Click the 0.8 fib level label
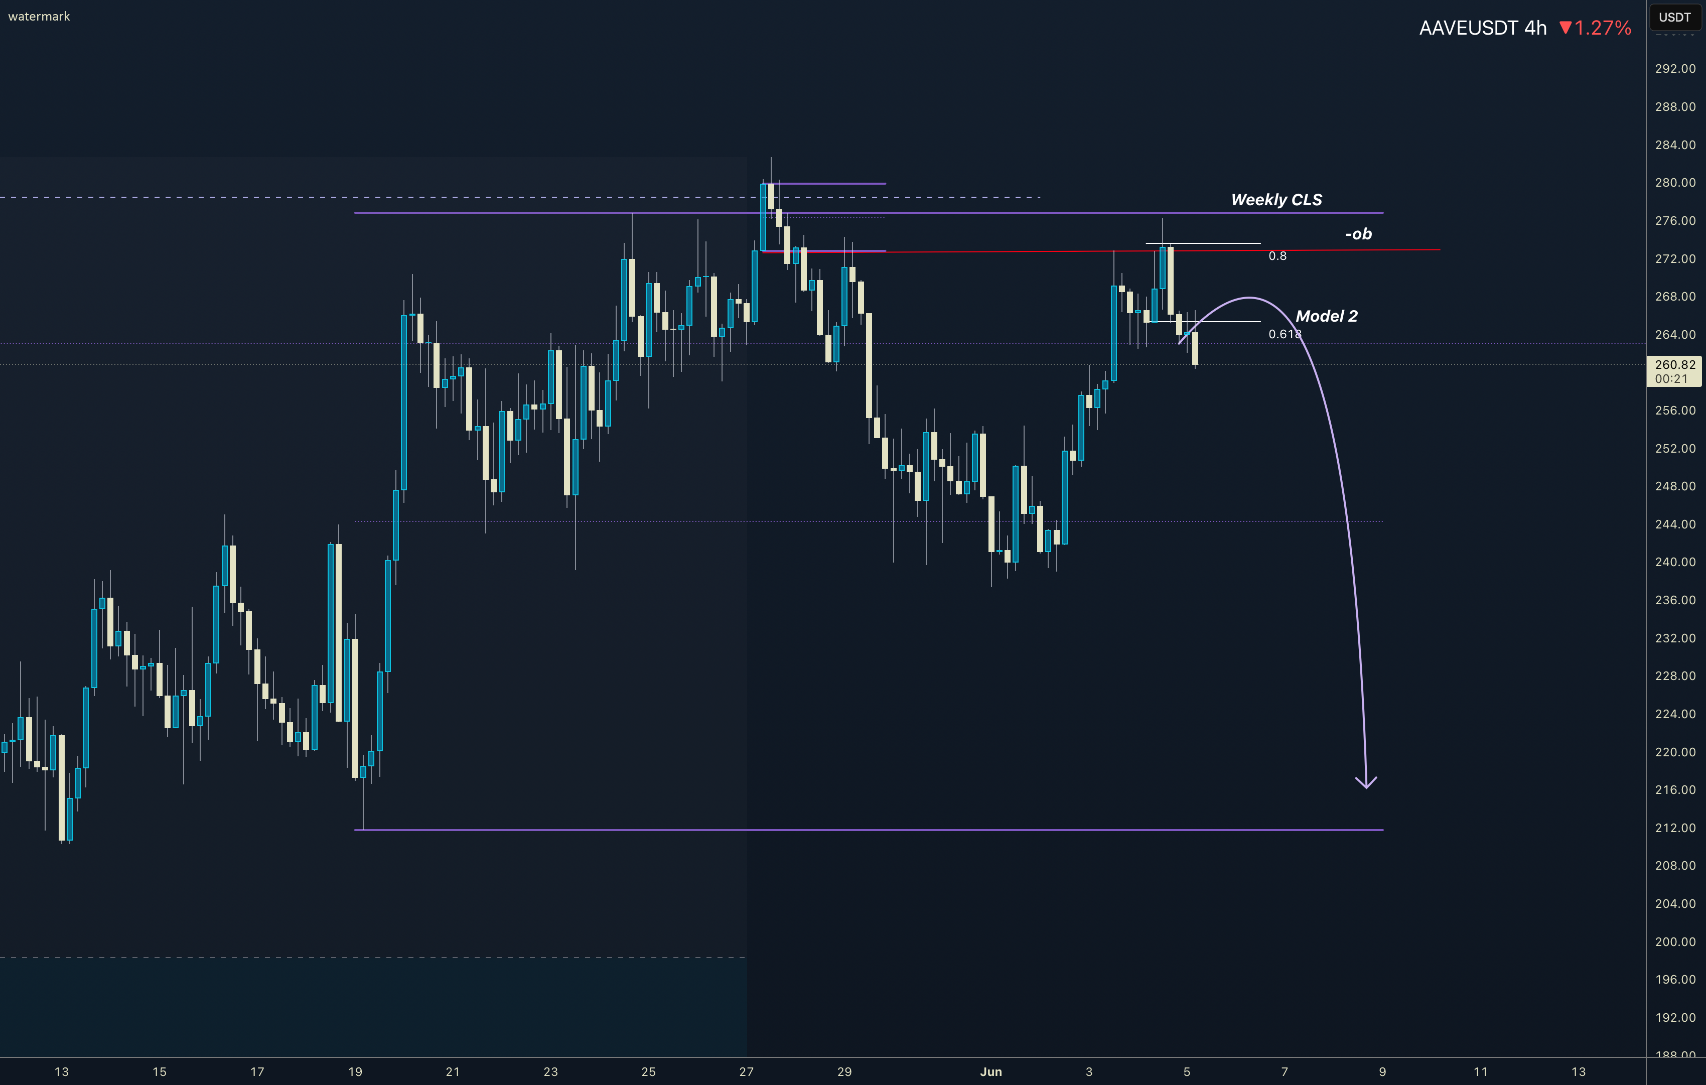The height and width of the screenshot is (1085, 1706). pyautogui.click(x=1277, y=256)
